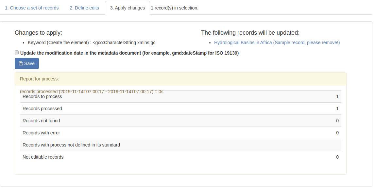
Task: Click the Report for process header
Action: (x=180, y=79)
